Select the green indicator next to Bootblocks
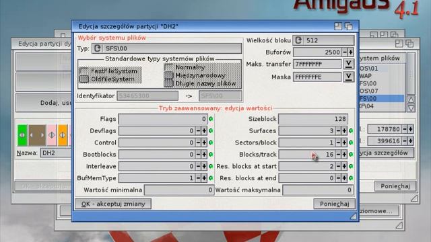The width and height of the screenshot is (431, 242). [x=211, y=154]
